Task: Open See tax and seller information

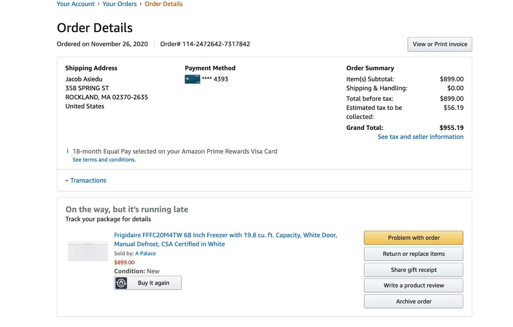Action: coord(420,137)
